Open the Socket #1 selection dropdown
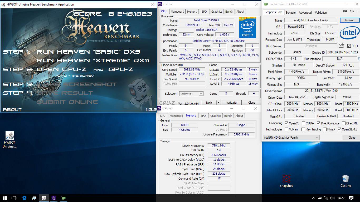Image resolution: width=360 pixels, height=202 pixels. [191, 94]
